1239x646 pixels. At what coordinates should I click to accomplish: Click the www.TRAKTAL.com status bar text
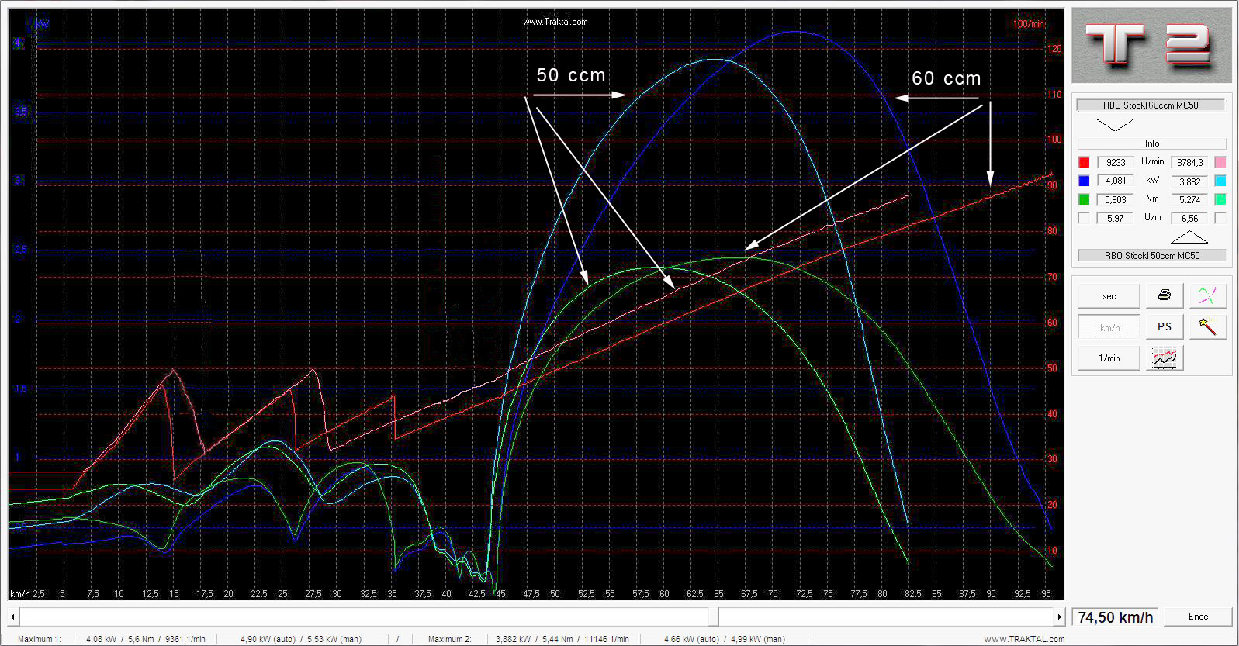click(1024, 640)
